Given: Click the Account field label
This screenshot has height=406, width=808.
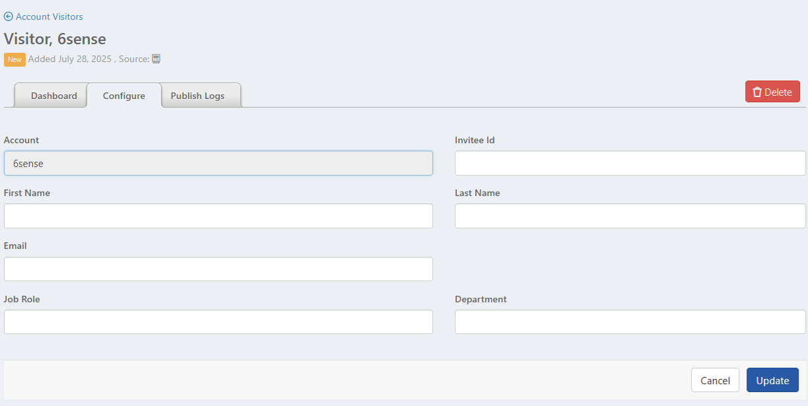Looking at the screenshot, I should coord(21,140).
